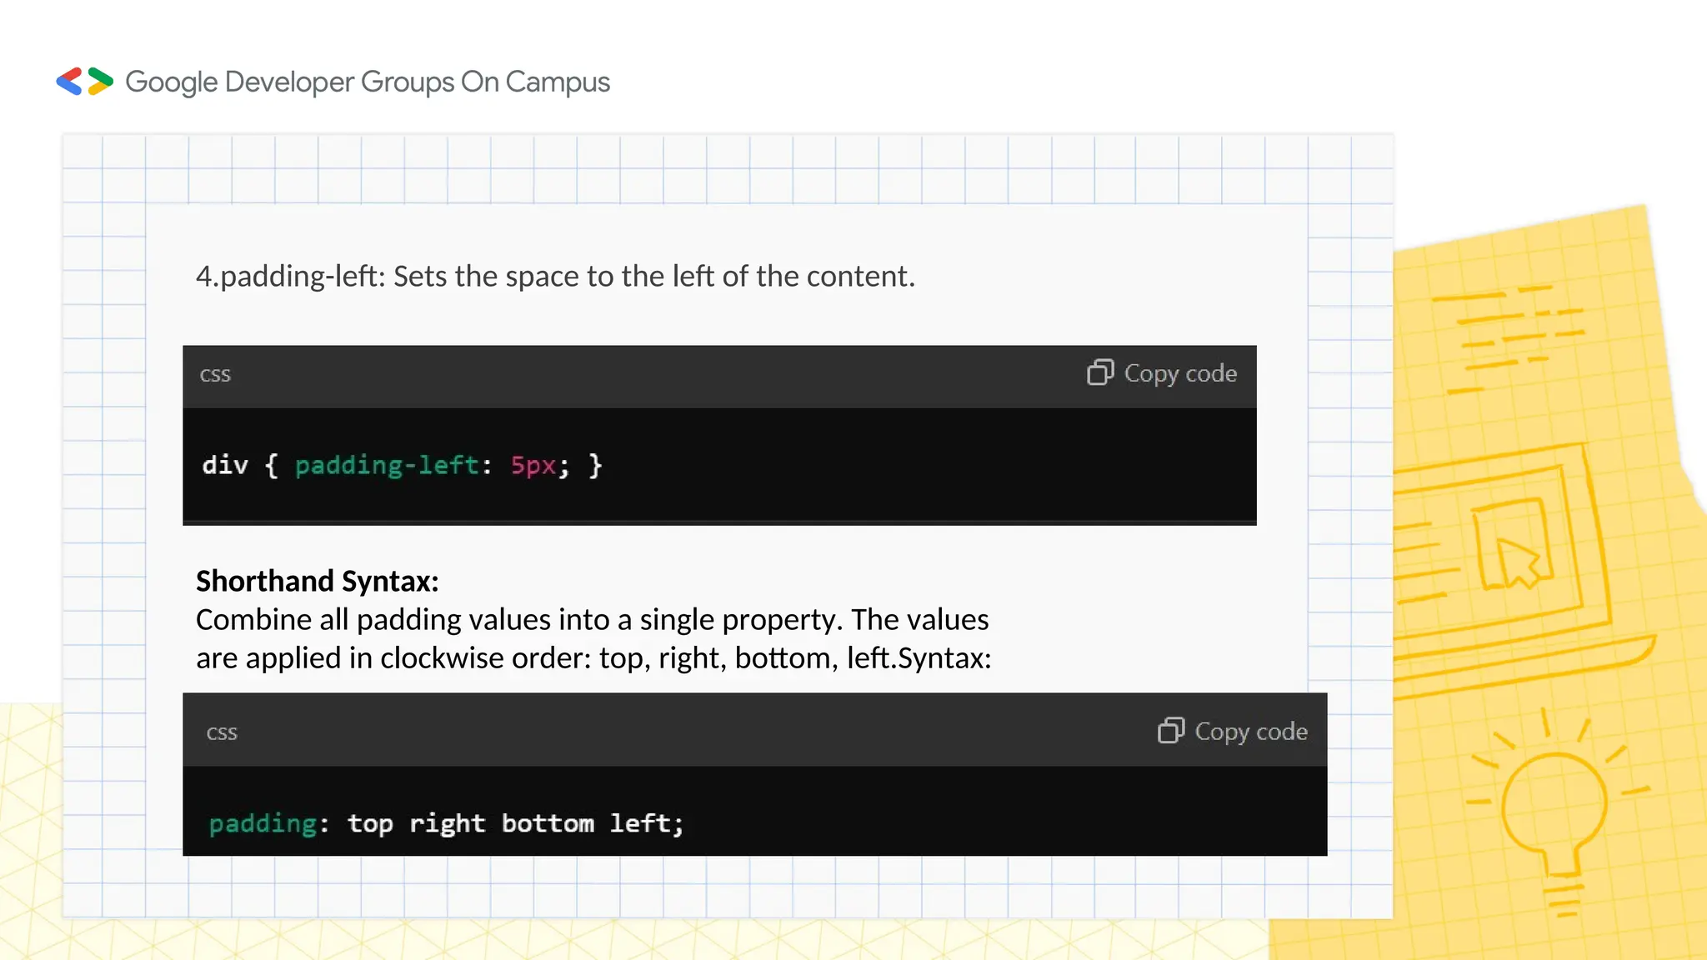Screen dimensions: 1707x960
Task: Click the 'top right bottom left' code values
Action: pos(515,823)
